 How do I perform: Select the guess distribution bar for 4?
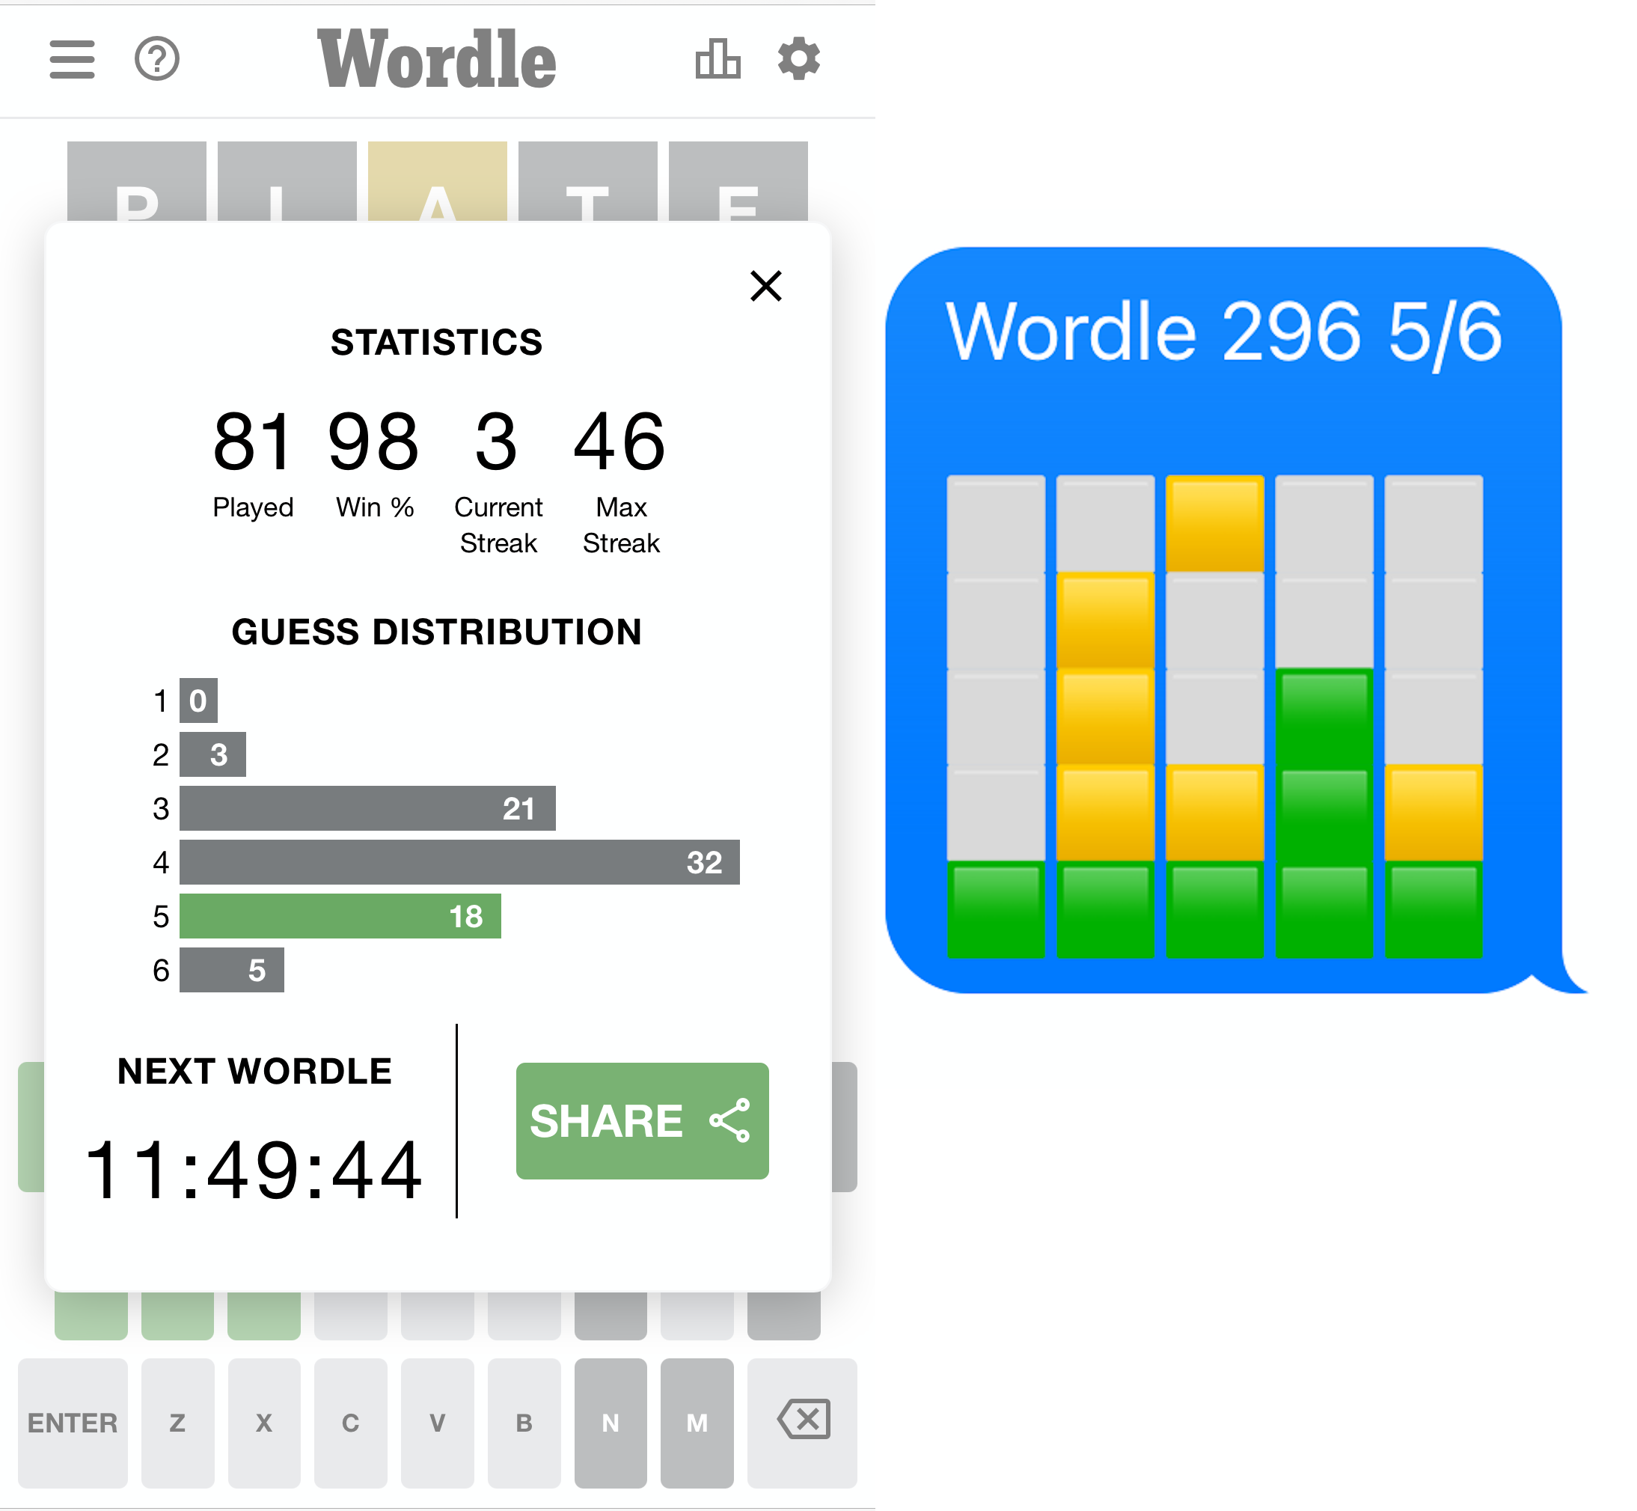tap(449, 862)
